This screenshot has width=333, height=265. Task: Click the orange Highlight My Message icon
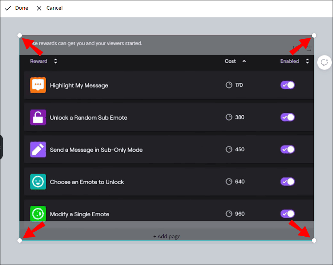pyautogui.click(x=38, y=85)
